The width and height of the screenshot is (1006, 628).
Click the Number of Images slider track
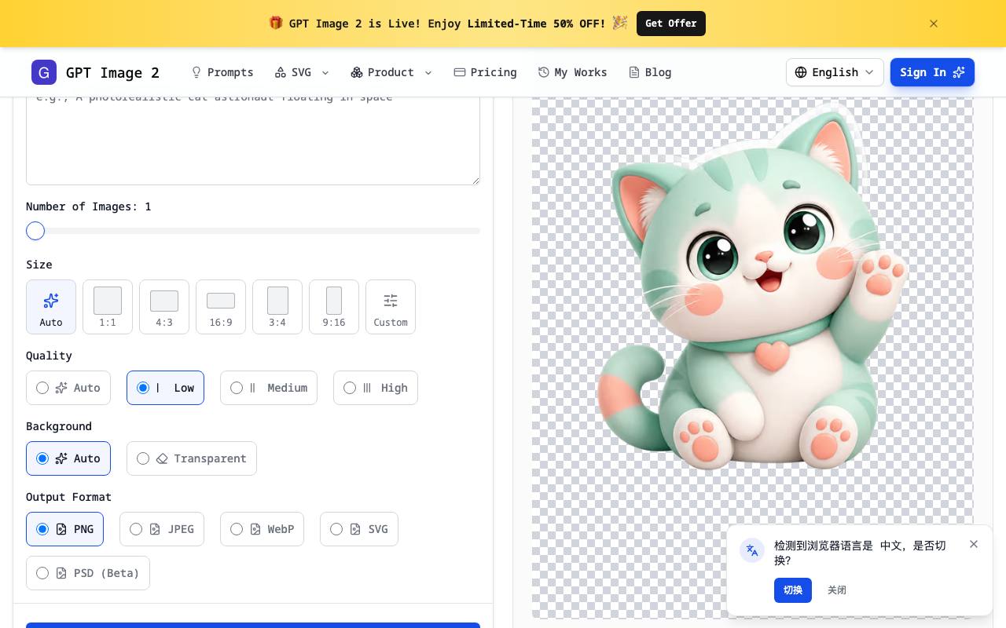(x=253, y=231)
